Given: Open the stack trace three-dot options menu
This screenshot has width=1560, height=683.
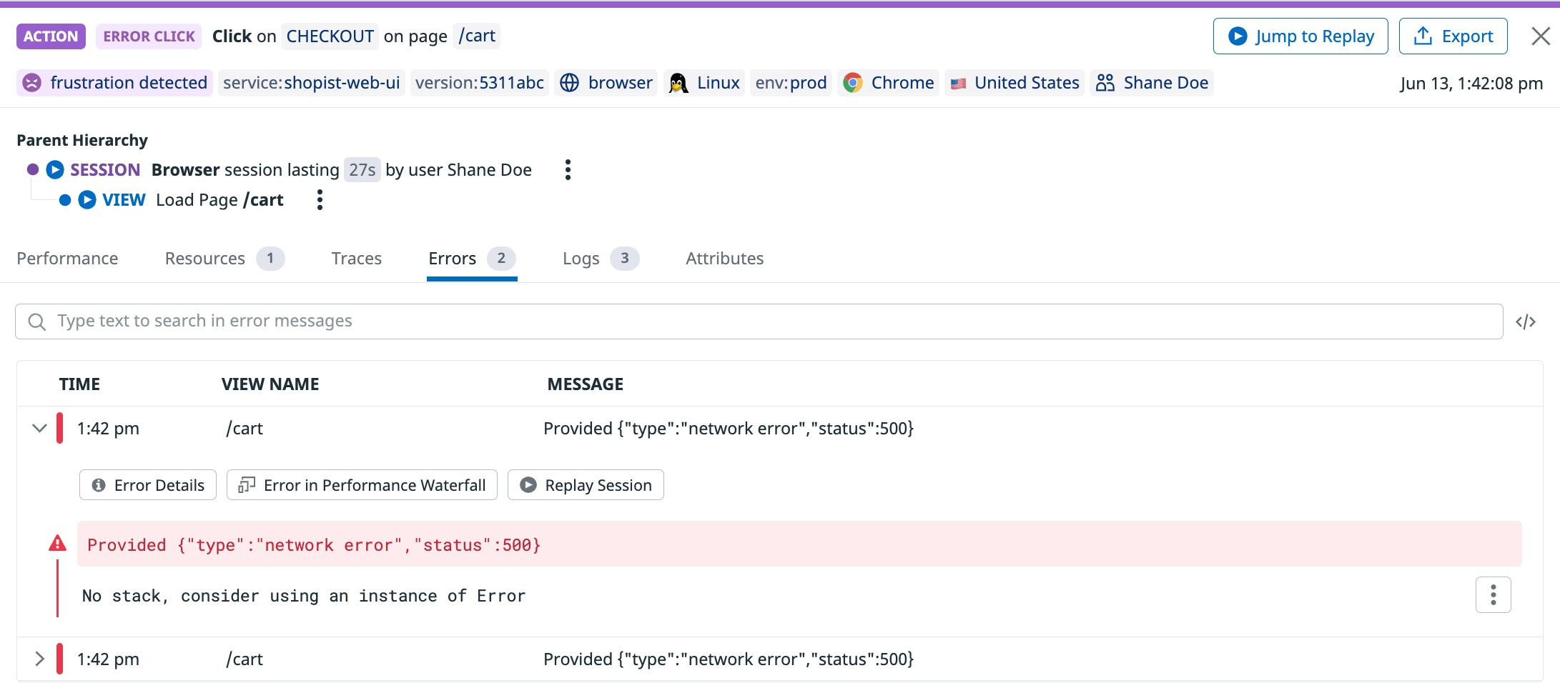Looking at the screenshot, I should [1494, 595].
